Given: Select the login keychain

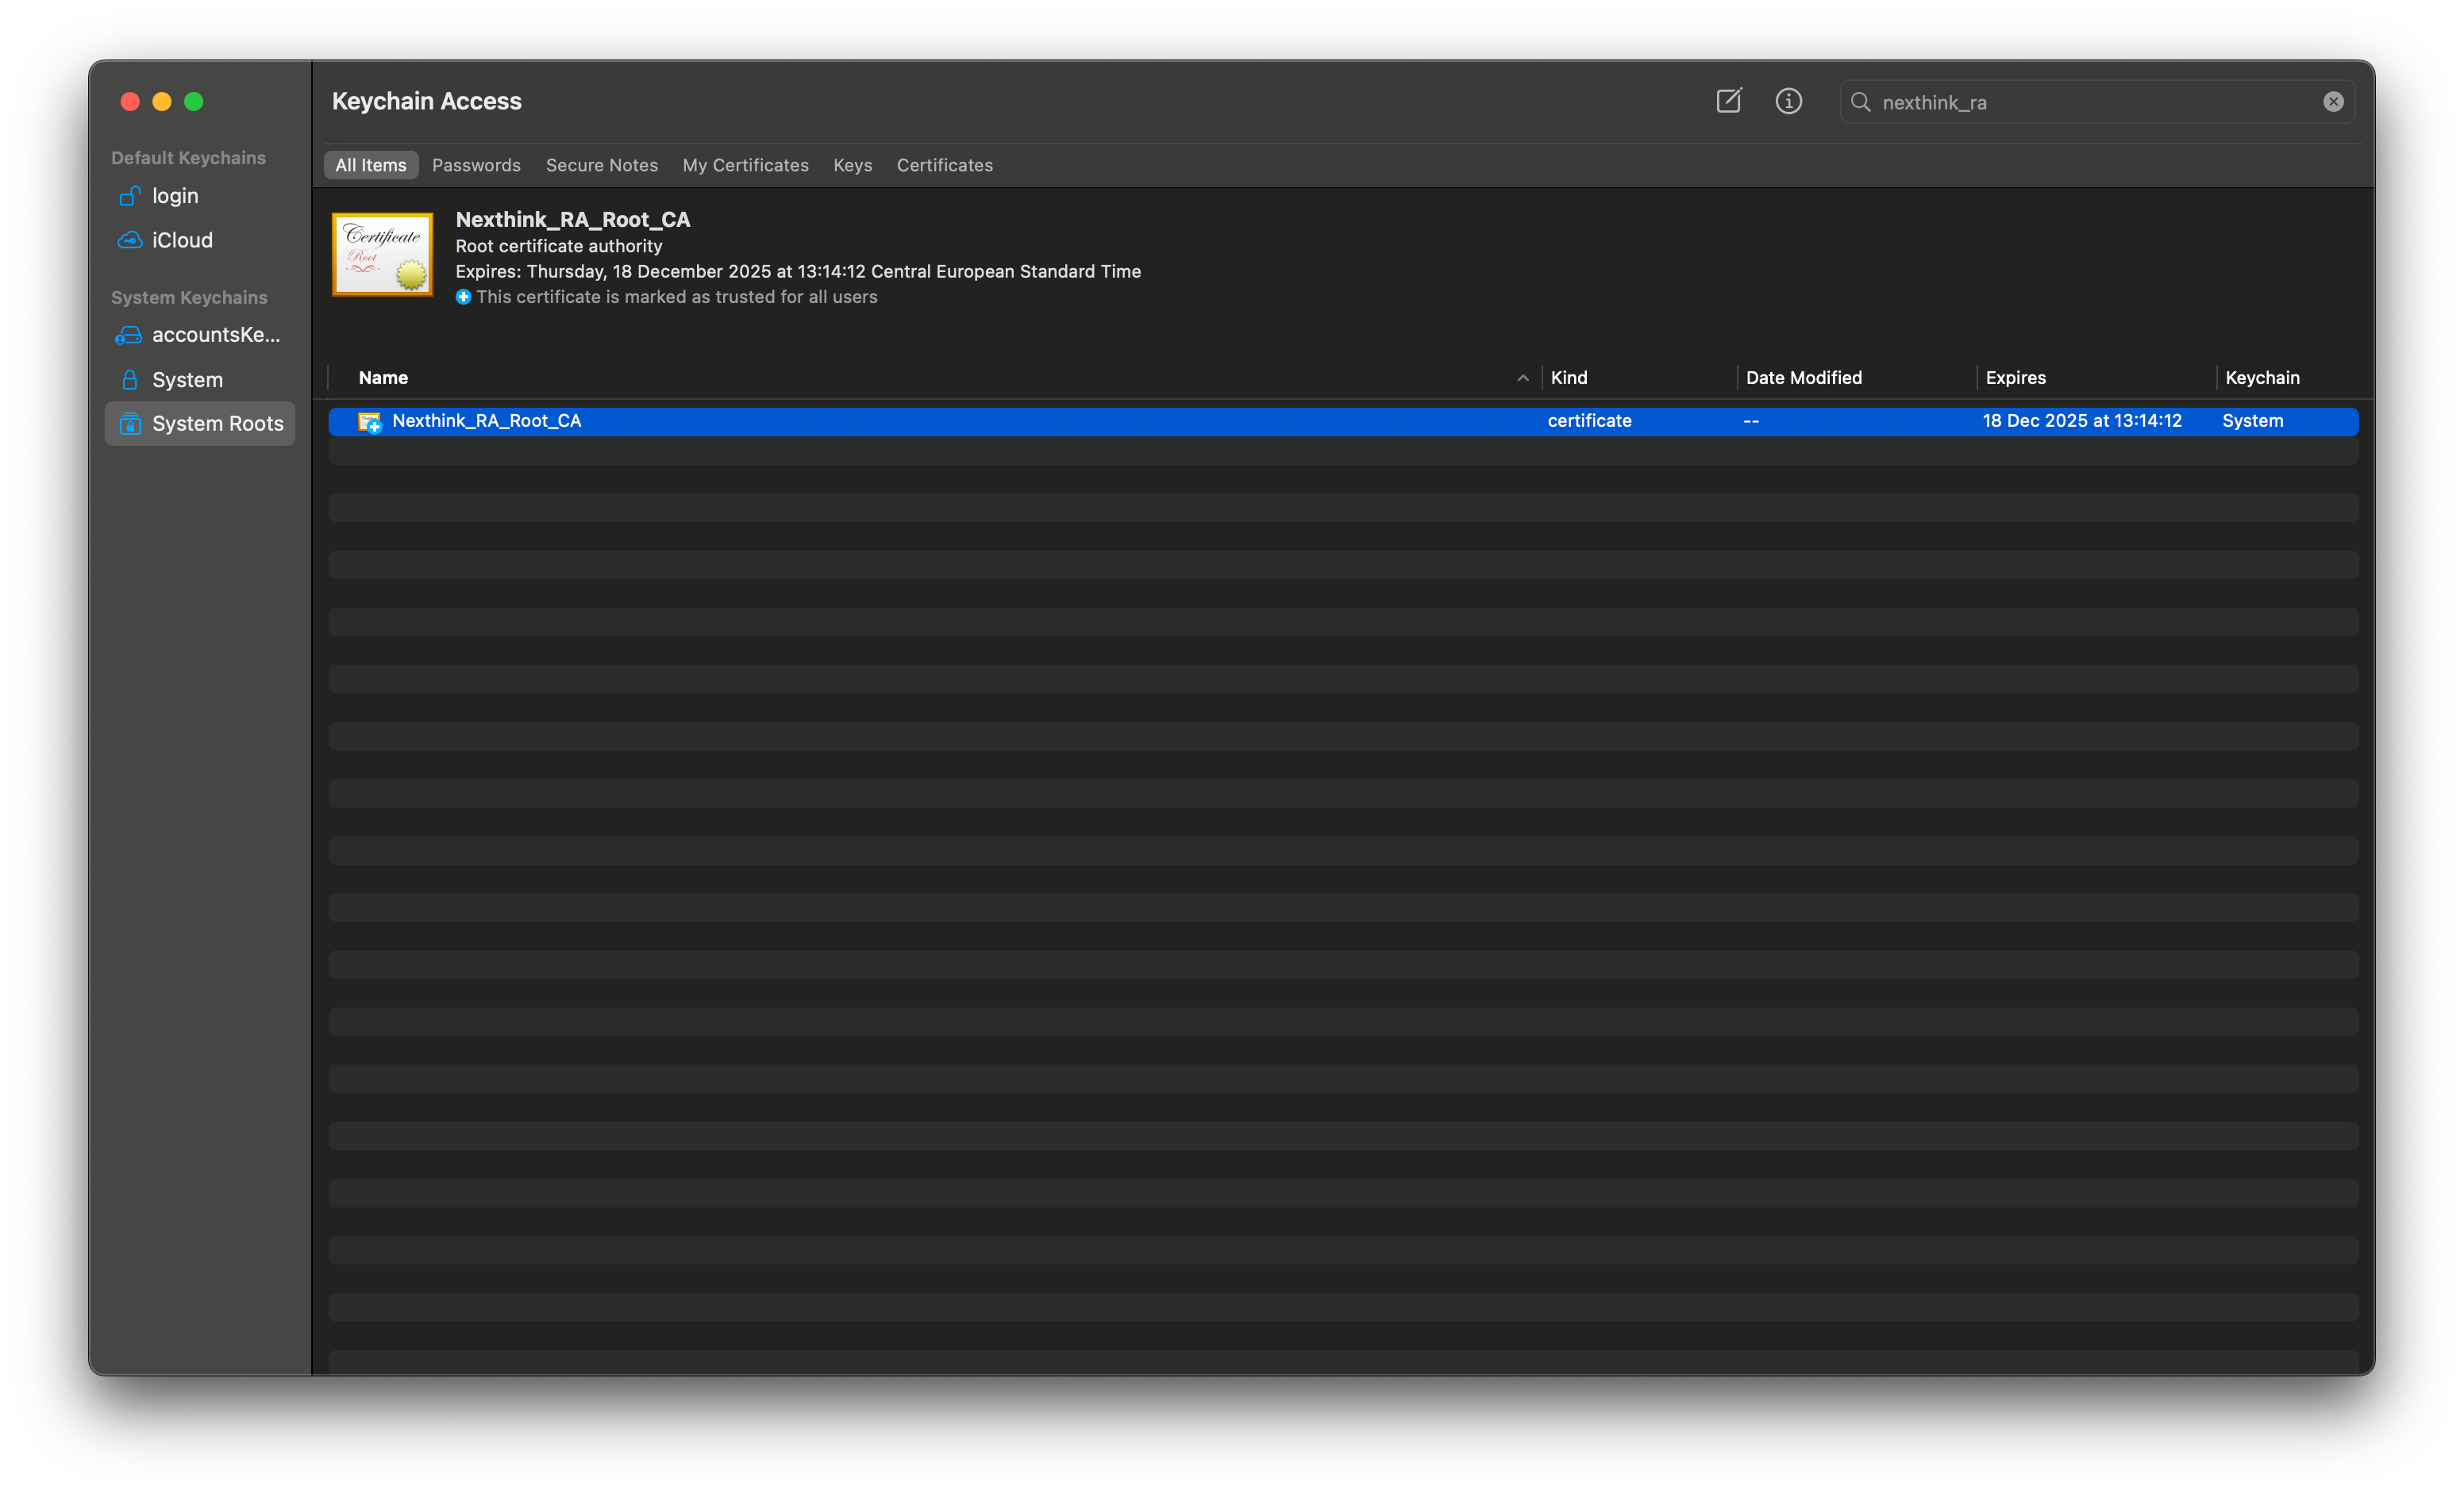Looking at the screenshot, I should [x=175, y=196].
